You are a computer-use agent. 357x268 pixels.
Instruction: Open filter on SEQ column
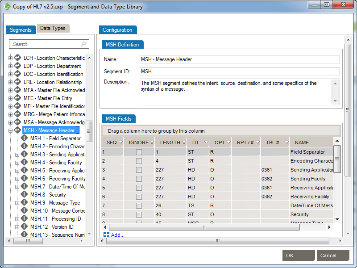pyautogui.click(x=120, y=142)
